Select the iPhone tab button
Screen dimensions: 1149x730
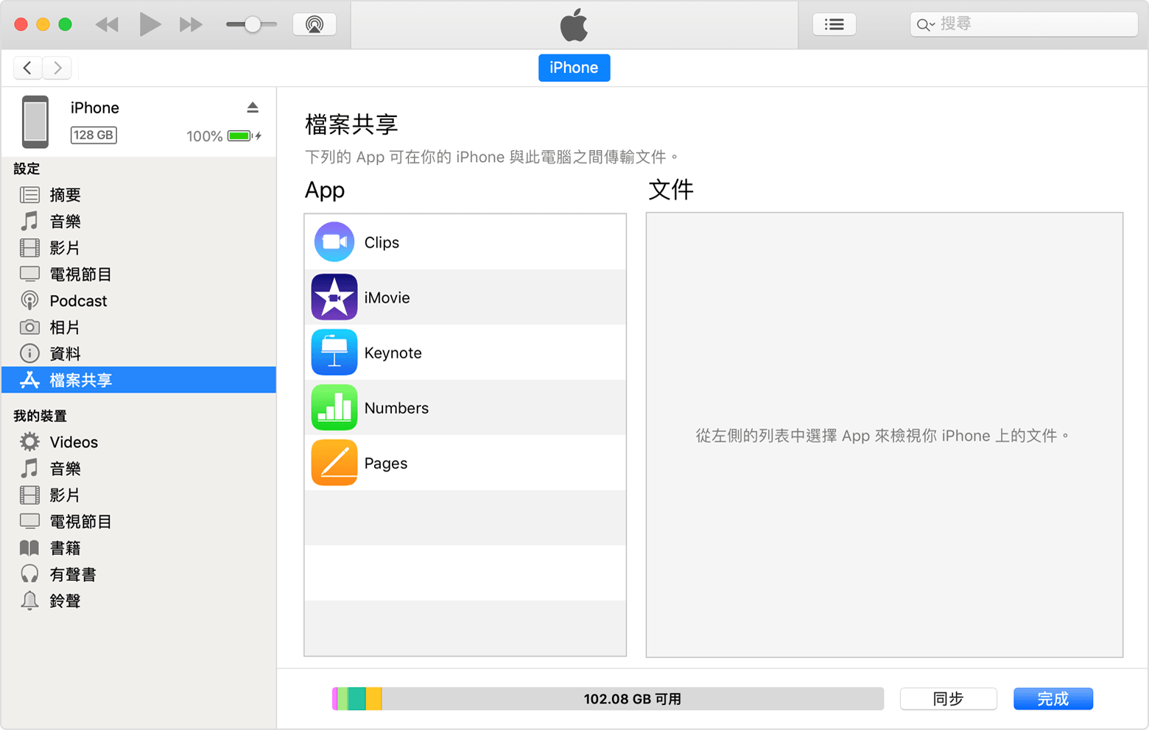coord(574,68)
